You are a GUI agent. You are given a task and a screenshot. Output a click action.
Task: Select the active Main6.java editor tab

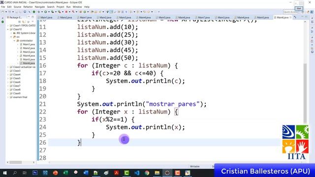pyautogui.click(x=283, y=18)
